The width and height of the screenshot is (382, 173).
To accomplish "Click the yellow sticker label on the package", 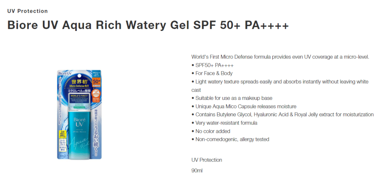I will point(62,134).
